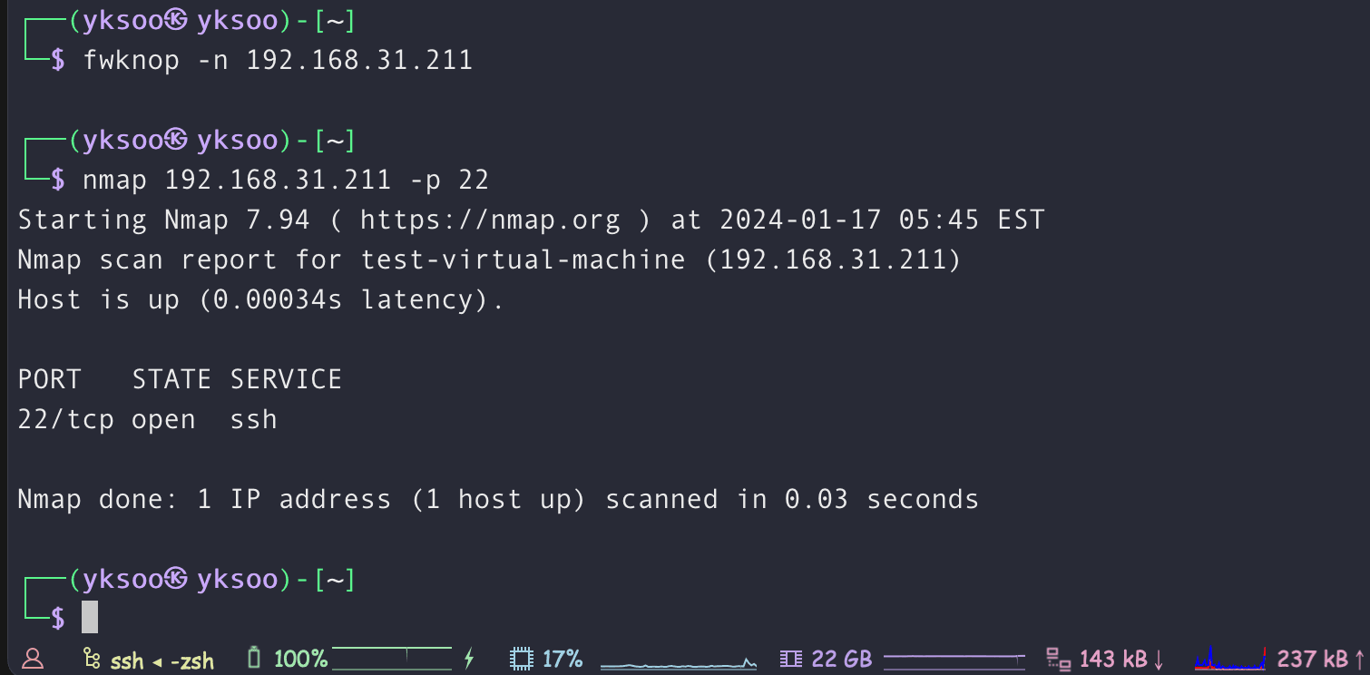Click the network icon beside 143 kB
This screenshot has height=675, width=1370.
click(x=1059, y=659)
